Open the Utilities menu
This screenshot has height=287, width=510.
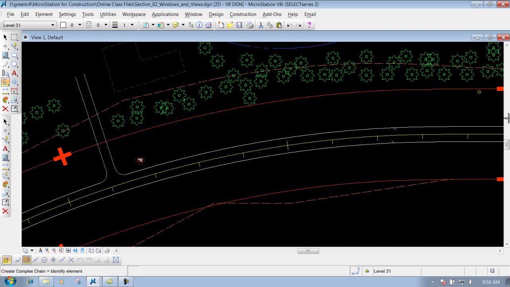[108, 14]
